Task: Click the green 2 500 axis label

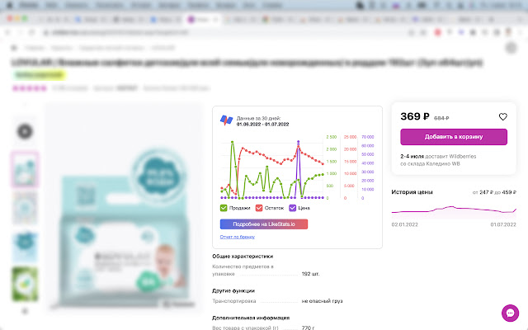Action: pos(332,137)
